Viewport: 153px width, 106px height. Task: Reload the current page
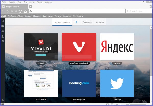(20, 11)
